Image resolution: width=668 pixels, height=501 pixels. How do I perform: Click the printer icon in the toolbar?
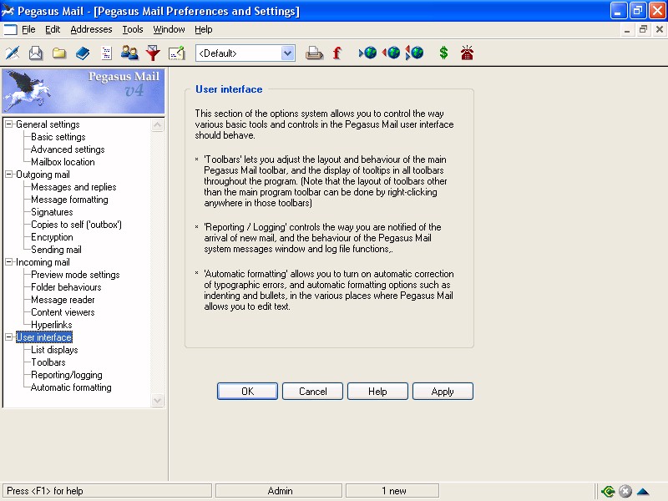coord(314,53)
